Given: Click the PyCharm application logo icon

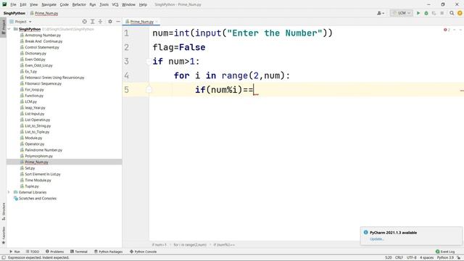Looking at the screenshot, I should pos(4,4).
